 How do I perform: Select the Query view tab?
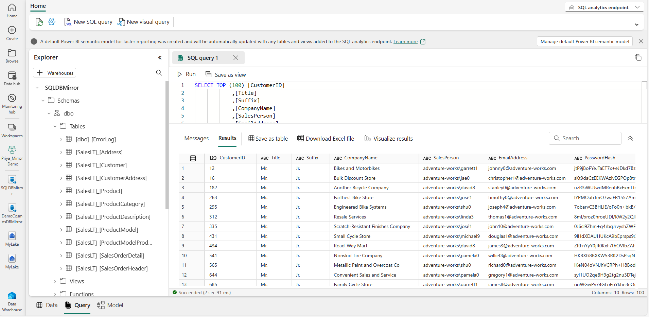coord(77,305)
